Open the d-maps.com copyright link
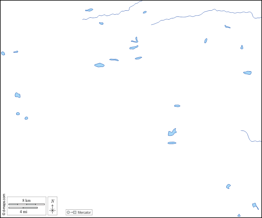Image resolution: width=262 pixels, height=218 pixels. tap(4, 205)
